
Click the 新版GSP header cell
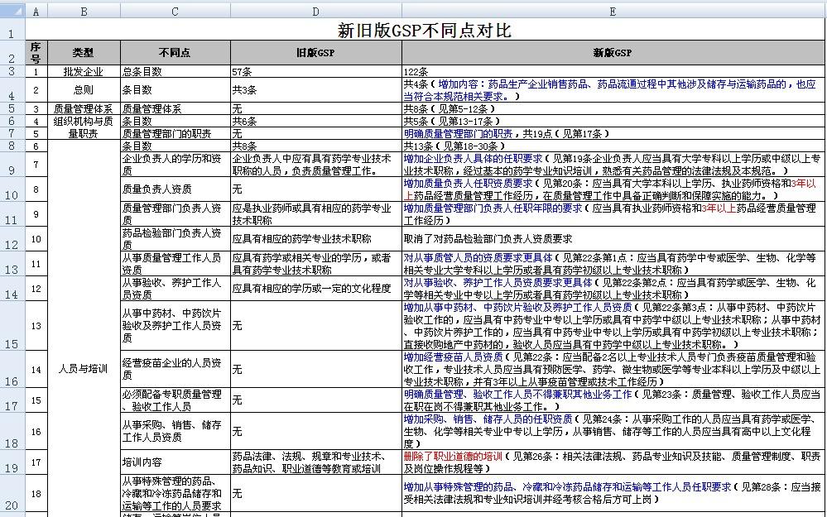[613, 53]
